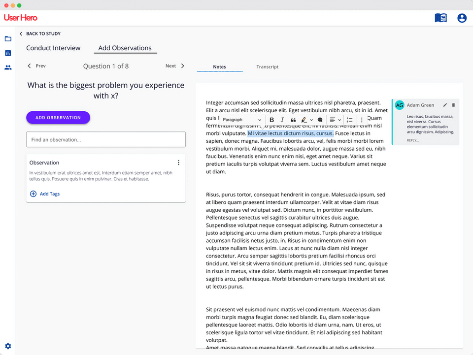The width and height of the screenshot is (473, 355).
Task: Add a comment using the speech bubble icon
Action: (x=320, y=120)
